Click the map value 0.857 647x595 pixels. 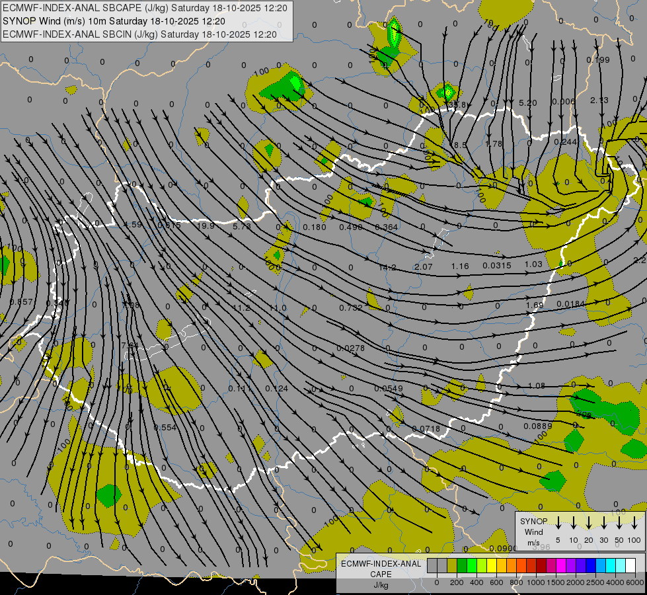click(x=20, y=302)
